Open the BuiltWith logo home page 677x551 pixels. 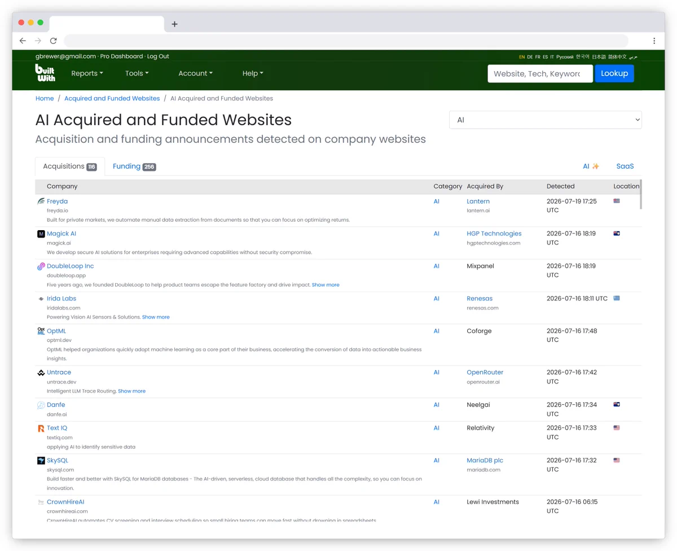(45, 73)
